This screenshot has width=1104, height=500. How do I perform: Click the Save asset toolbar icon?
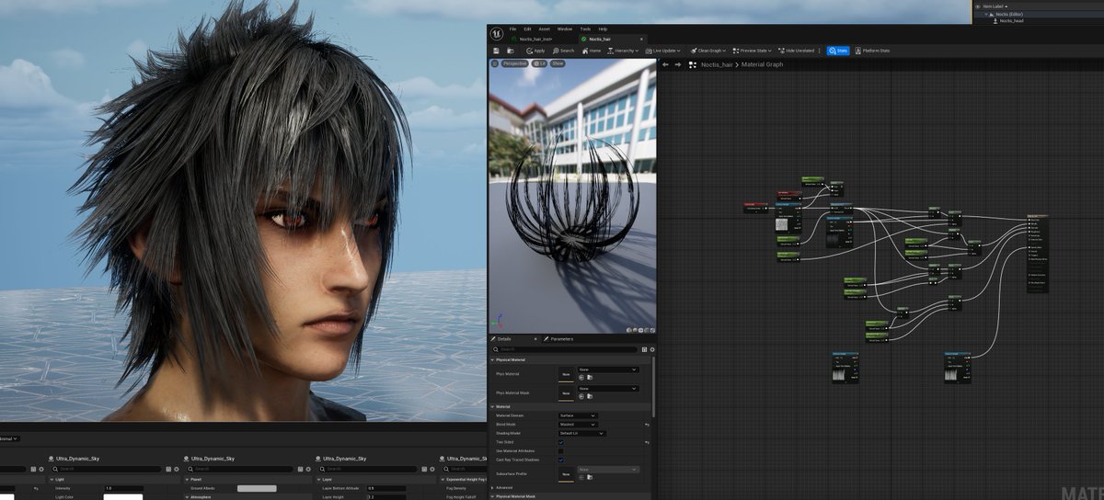tap(496, 51)
